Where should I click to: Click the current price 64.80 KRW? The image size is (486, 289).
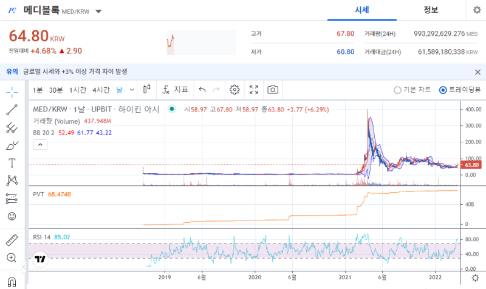pyautogui.click(x=36, y=36)
